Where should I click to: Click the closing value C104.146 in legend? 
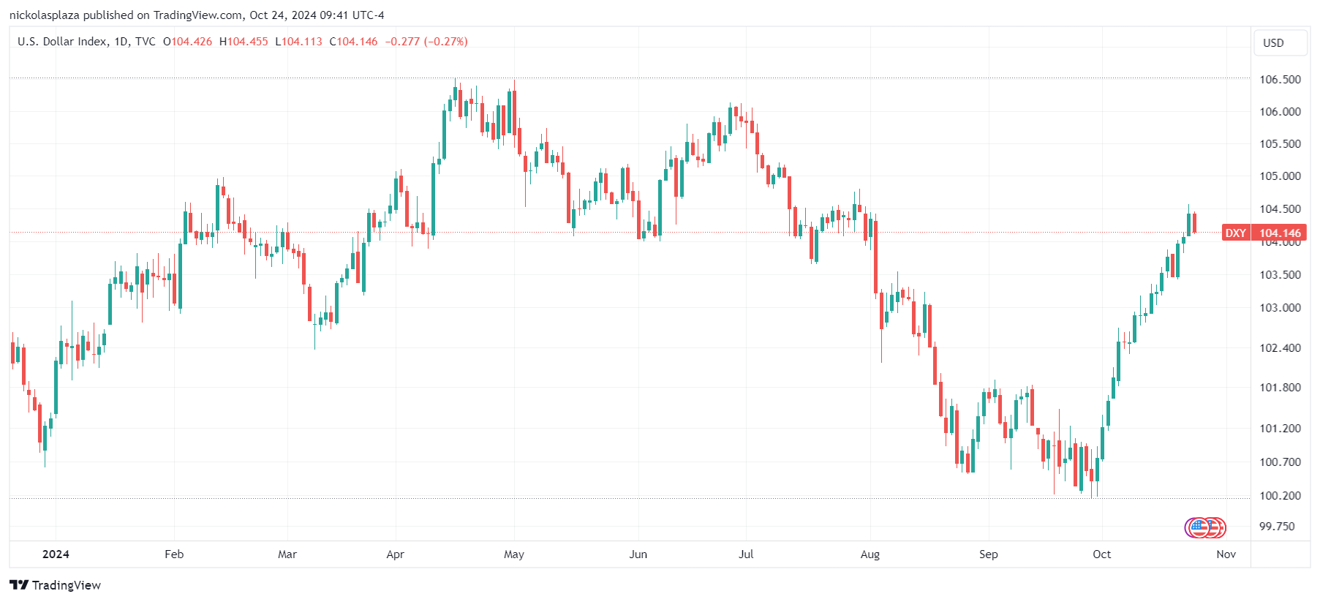[x=353, y=42]
